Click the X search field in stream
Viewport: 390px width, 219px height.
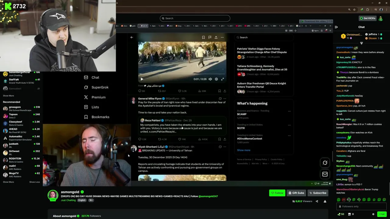coord(264,37)
